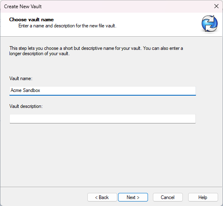Close the Create New Vault dialog
The height and width of the screenshot is (206, 223).
click(x=216, y=6)
